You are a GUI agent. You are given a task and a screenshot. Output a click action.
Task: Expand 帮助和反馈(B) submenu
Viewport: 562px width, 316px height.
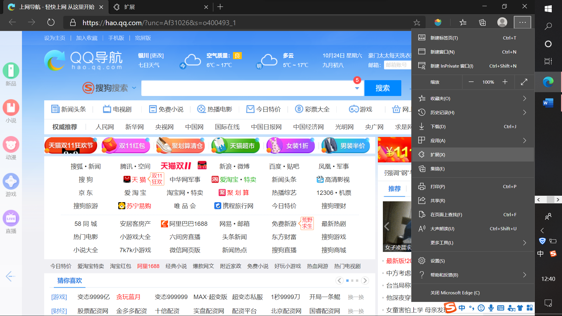(x=473, y=275)
